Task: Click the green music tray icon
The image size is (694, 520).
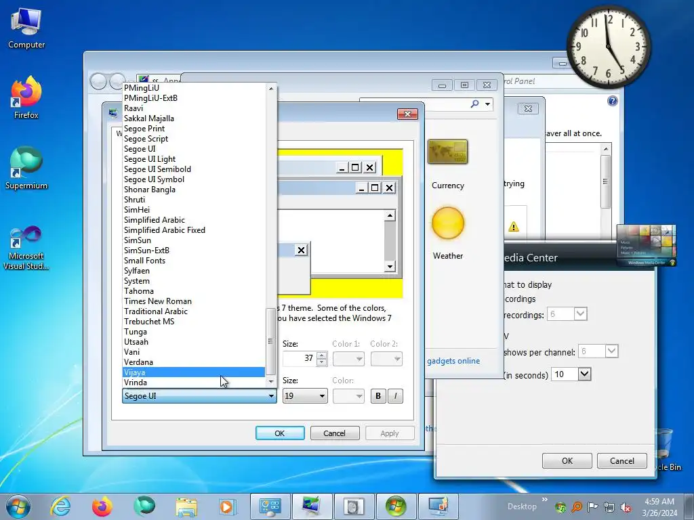Action: (x=560, y=507)
